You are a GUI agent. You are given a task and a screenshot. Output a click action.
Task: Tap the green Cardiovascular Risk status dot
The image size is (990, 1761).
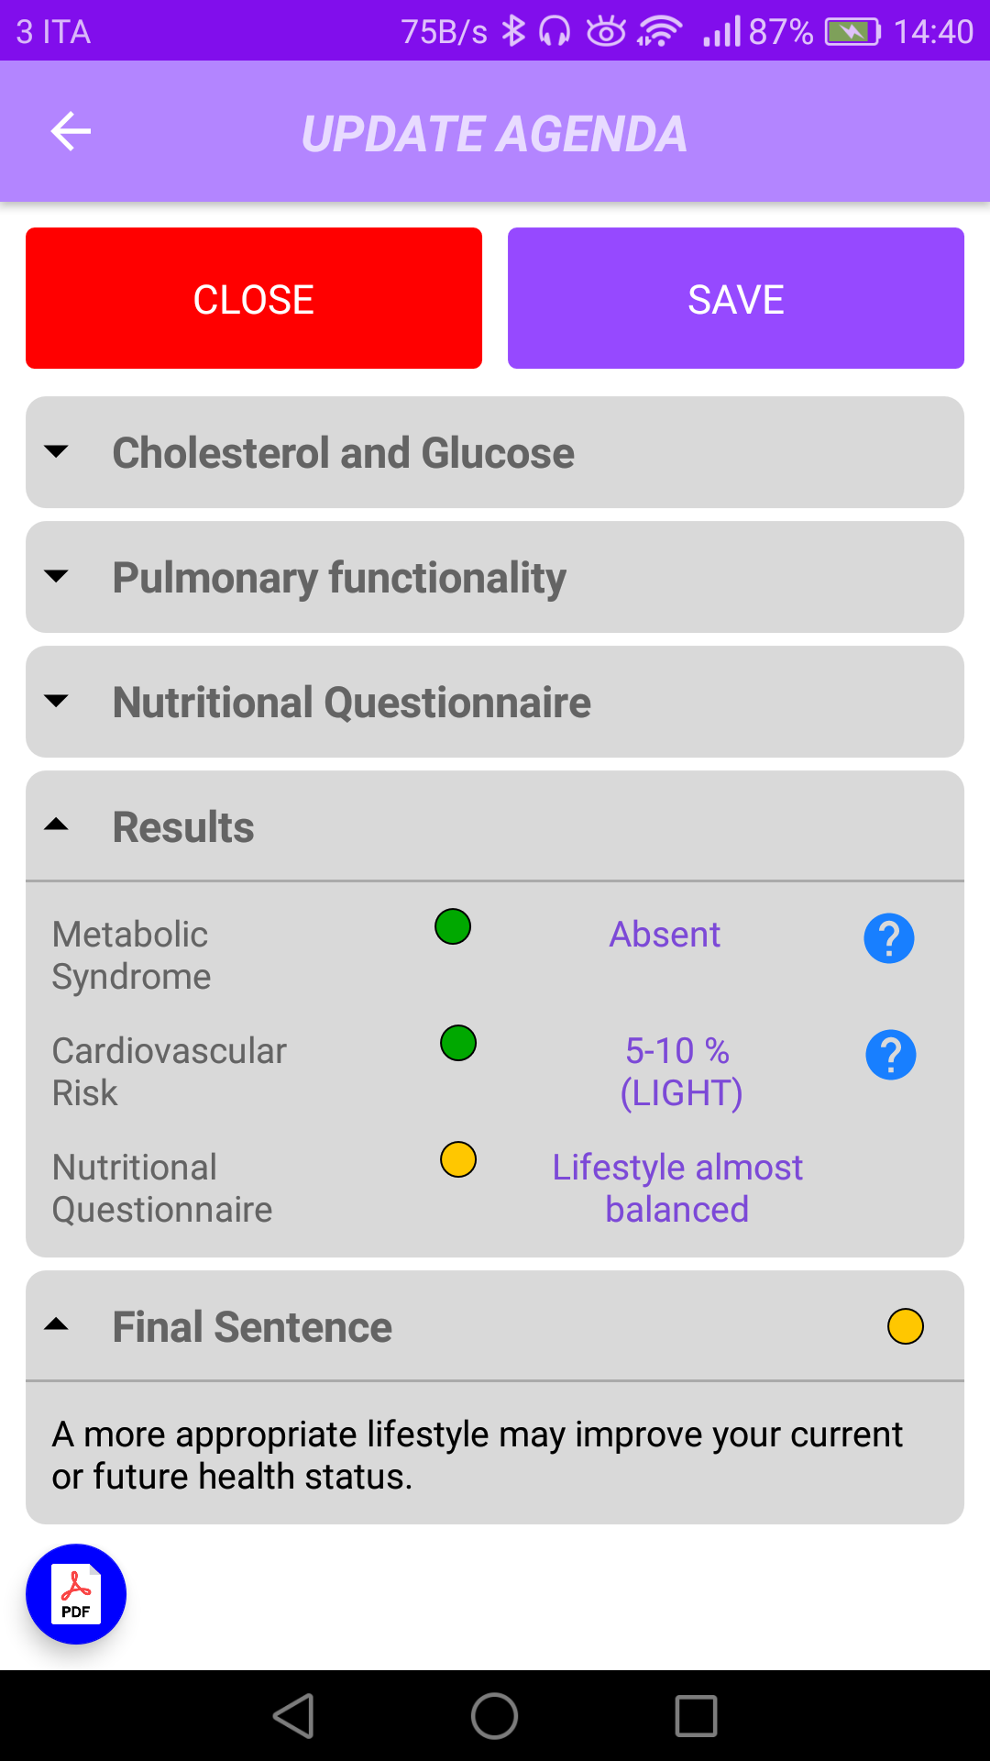click(458, 1043)
